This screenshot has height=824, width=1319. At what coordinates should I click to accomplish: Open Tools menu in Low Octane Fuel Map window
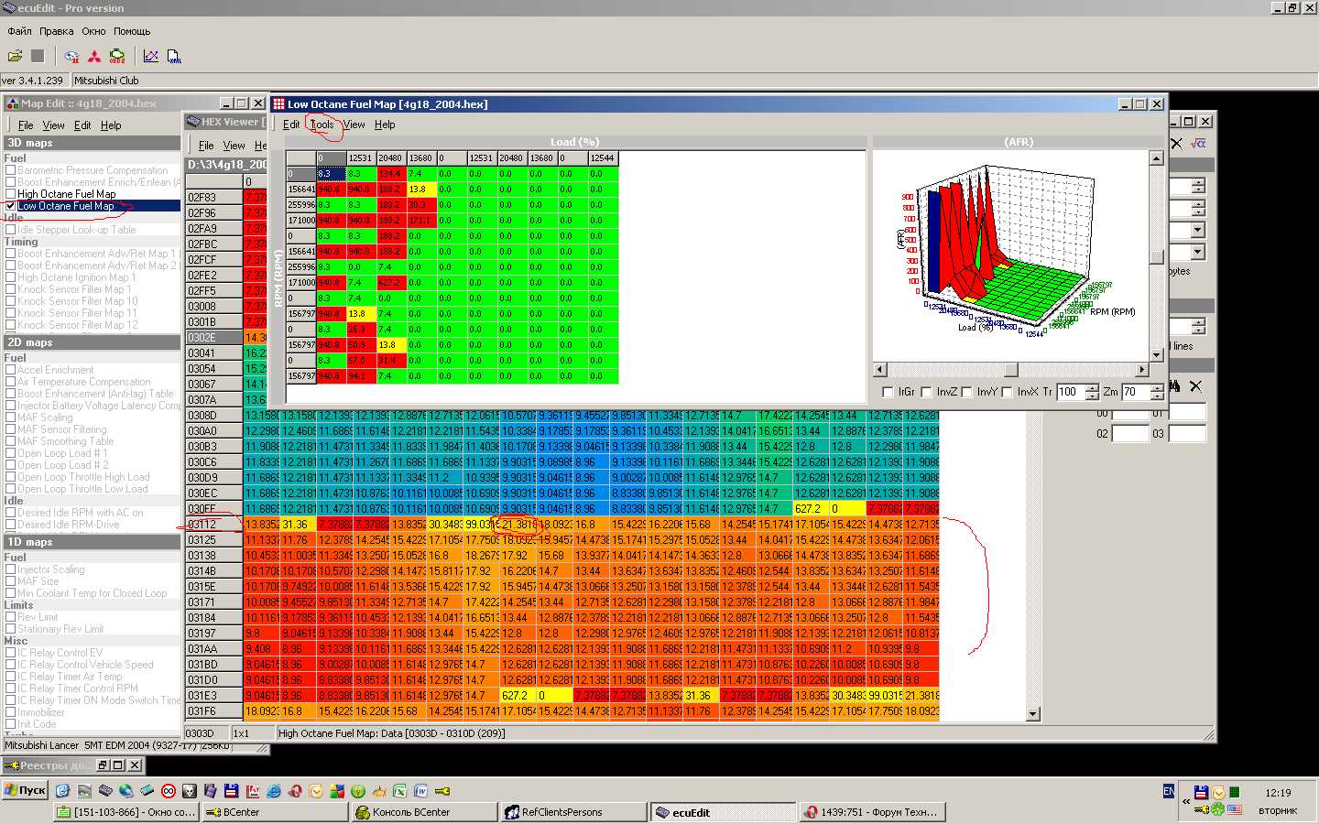tap(322, 125)
